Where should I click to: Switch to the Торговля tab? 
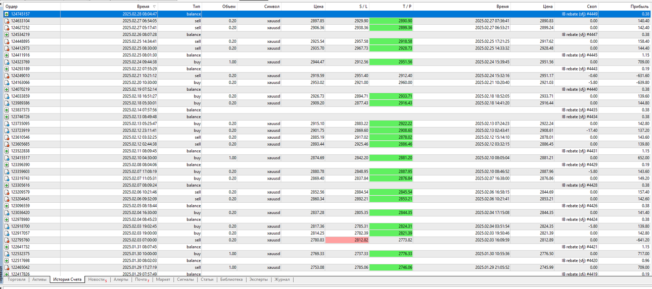click(17, 279)
